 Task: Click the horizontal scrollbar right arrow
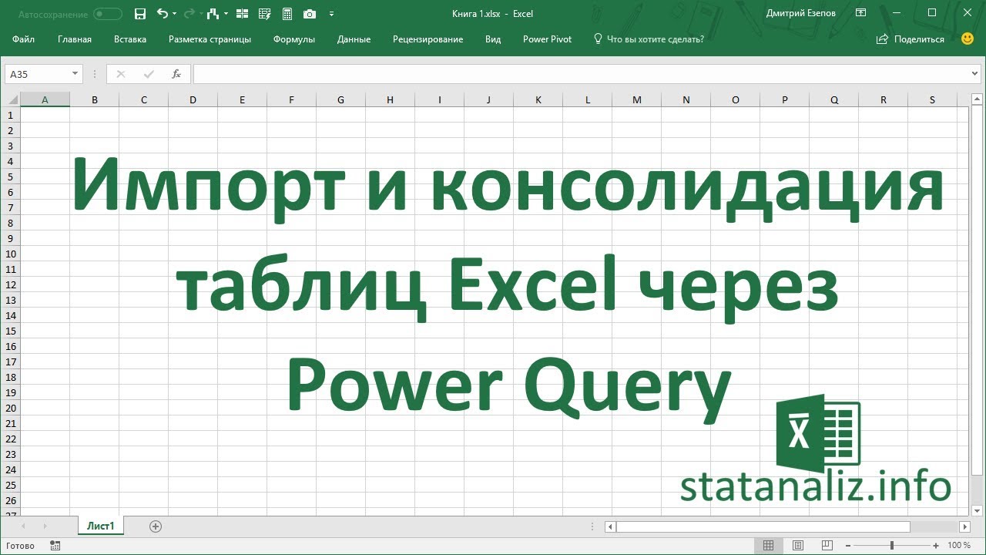964,526
